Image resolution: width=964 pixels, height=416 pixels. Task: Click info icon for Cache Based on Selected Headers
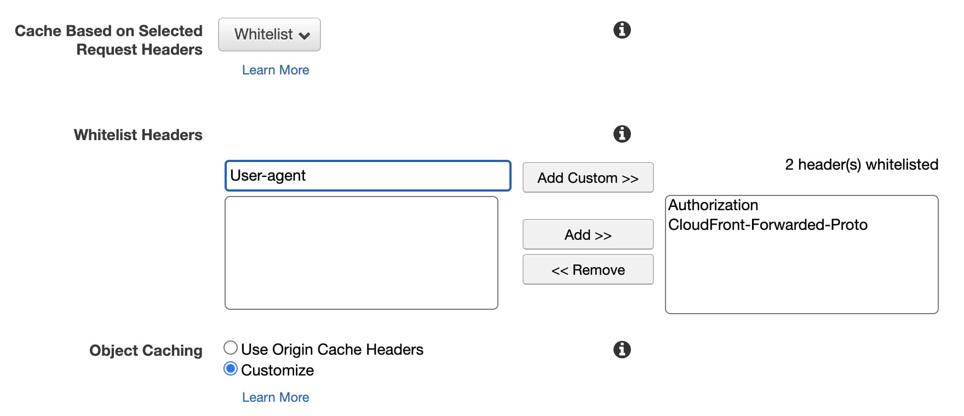pyautogui.click(x=622, y=30)
